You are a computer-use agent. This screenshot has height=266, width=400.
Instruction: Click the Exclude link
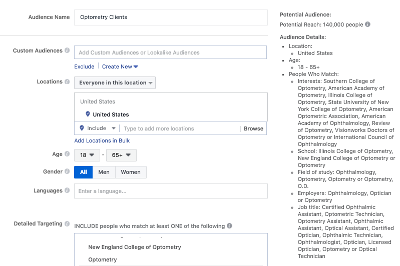tap(84, 66)
